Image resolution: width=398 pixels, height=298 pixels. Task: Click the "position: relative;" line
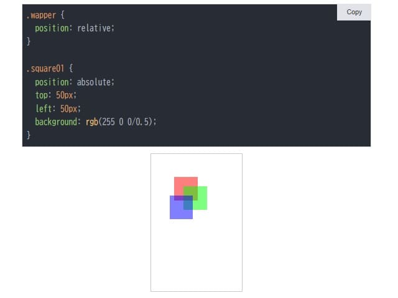[x=75, y=28]
